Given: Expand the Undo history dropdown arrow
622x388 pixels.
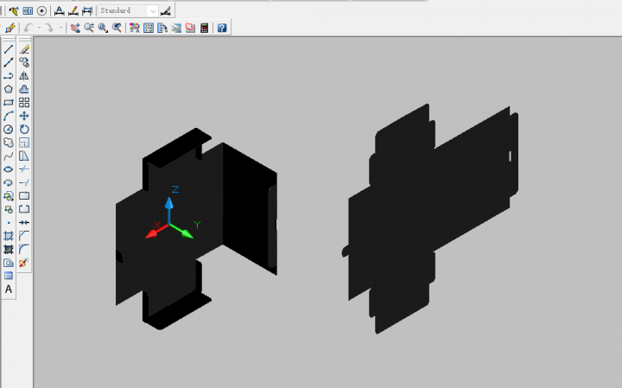Looking at the screenshot, I should 38,28.
